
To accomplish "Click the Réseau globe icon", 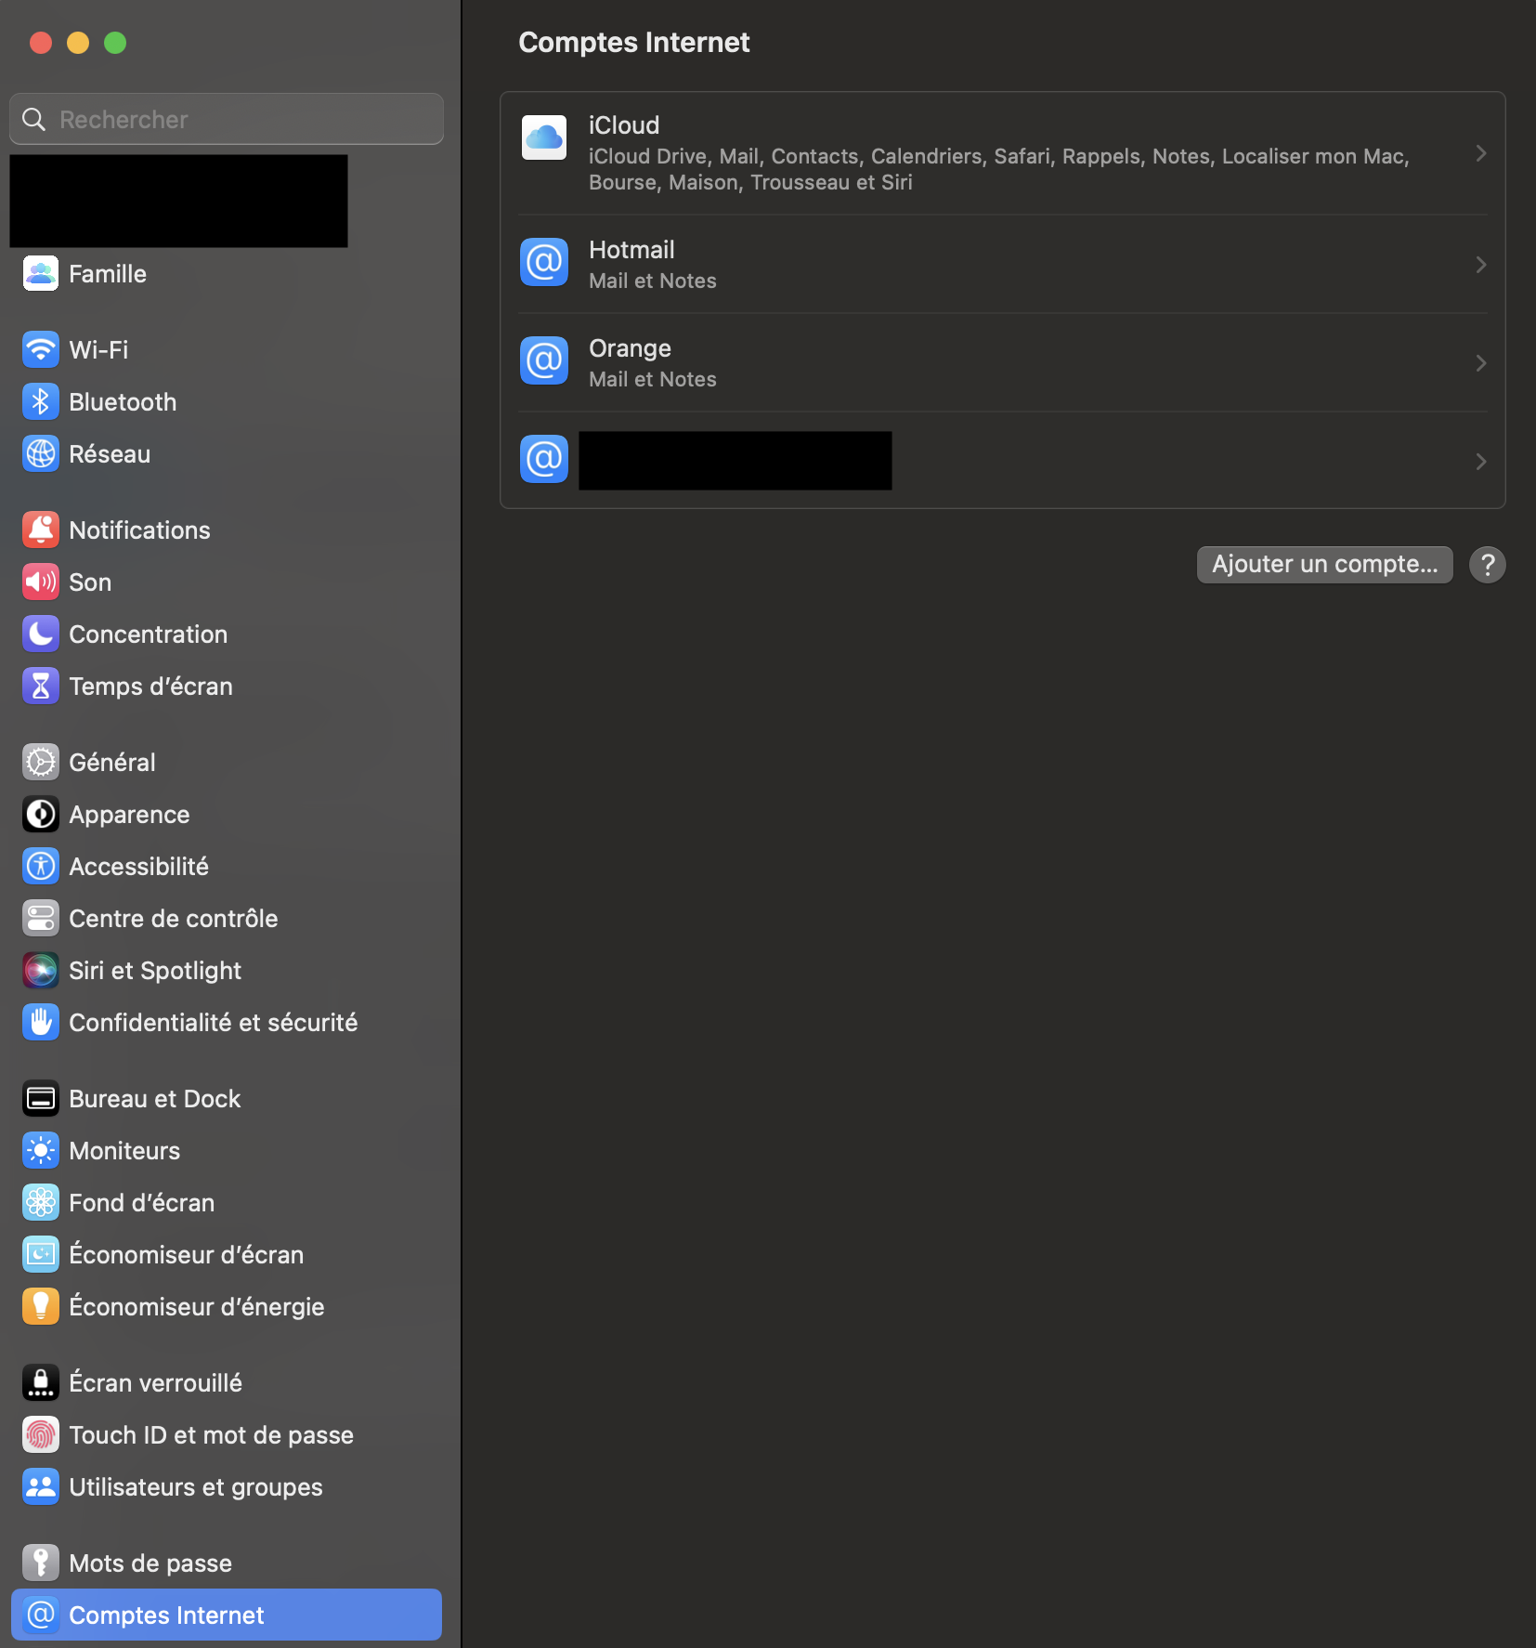I will coord(41,454).
